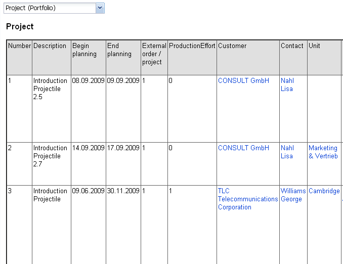This screenshot has height=264, width=343.
Task: Select the Begin planning column header
Action: pyautogui.click(x=84, y=50)
